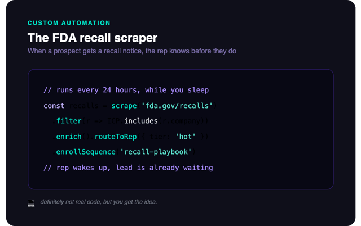Click the 'recall-playbook' string
Image resolution: width=361 pixels, height=226 pixels.
(156, 152)
